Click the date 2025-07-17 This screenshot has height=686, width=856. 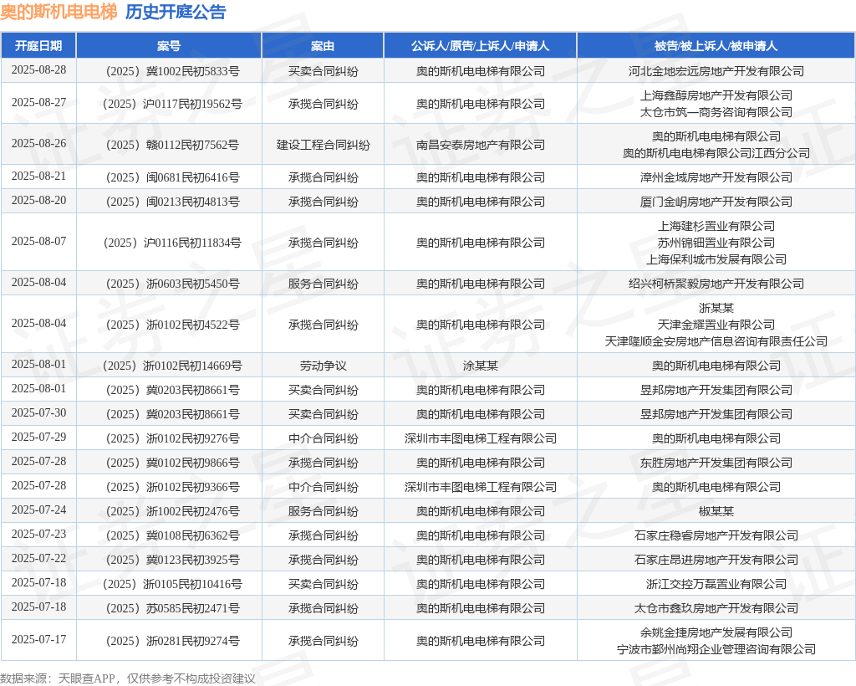(x=38, y=640)
